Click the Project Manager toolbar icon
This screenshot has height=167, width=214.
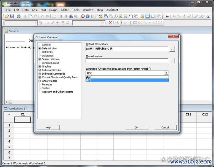pyautogui.click(x=152, y=16)
